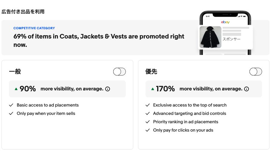The width and height of the screenshot is (271, 151).
Task: Click the スポンサー label on the ad card
Action: pos(232,39)
